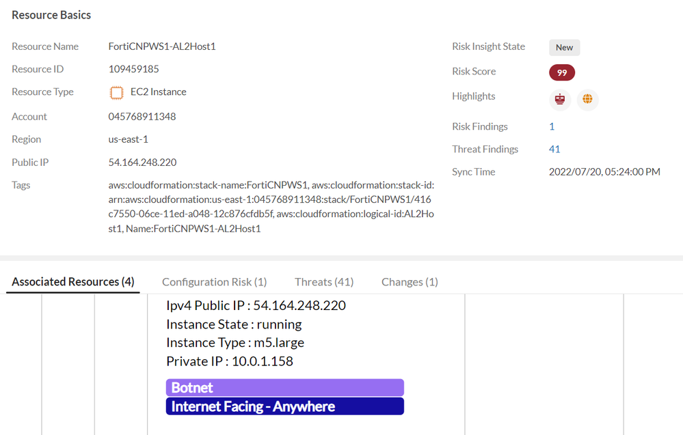Click the Private IP 10.0.1.158 line
This screenshot has height=435, width=683.
[230, 361]
